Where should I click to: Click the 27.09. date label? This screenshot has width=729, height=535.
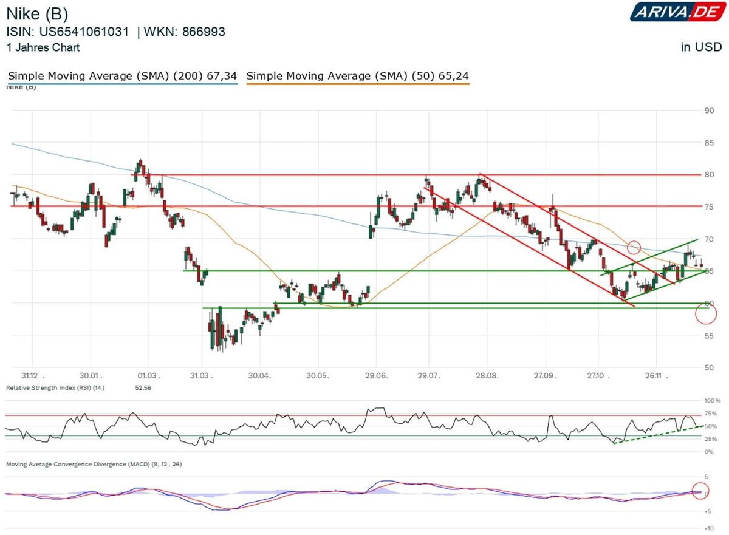point(546,376)
